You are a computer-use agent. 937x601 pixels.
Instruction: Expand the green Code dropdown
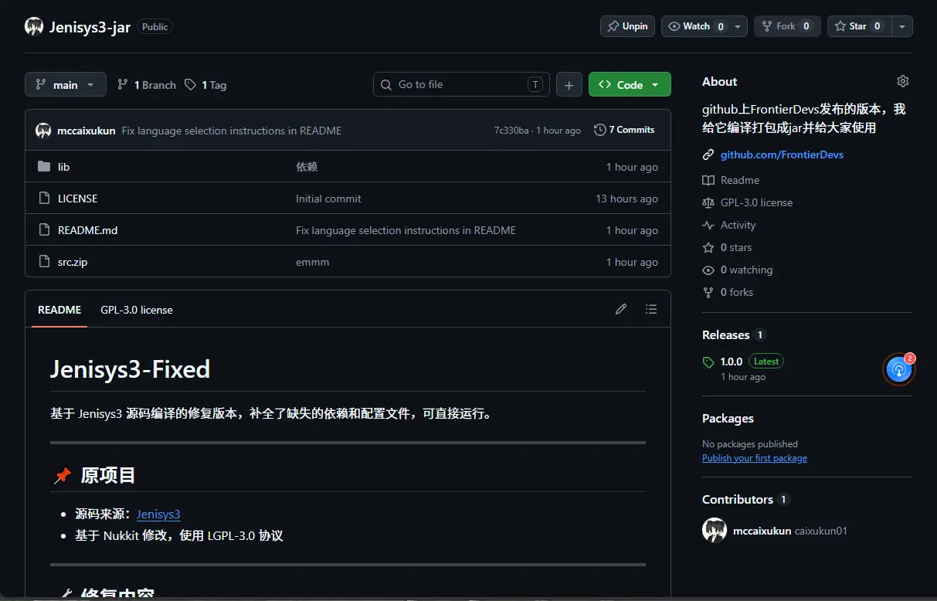[x=630, y=85]
